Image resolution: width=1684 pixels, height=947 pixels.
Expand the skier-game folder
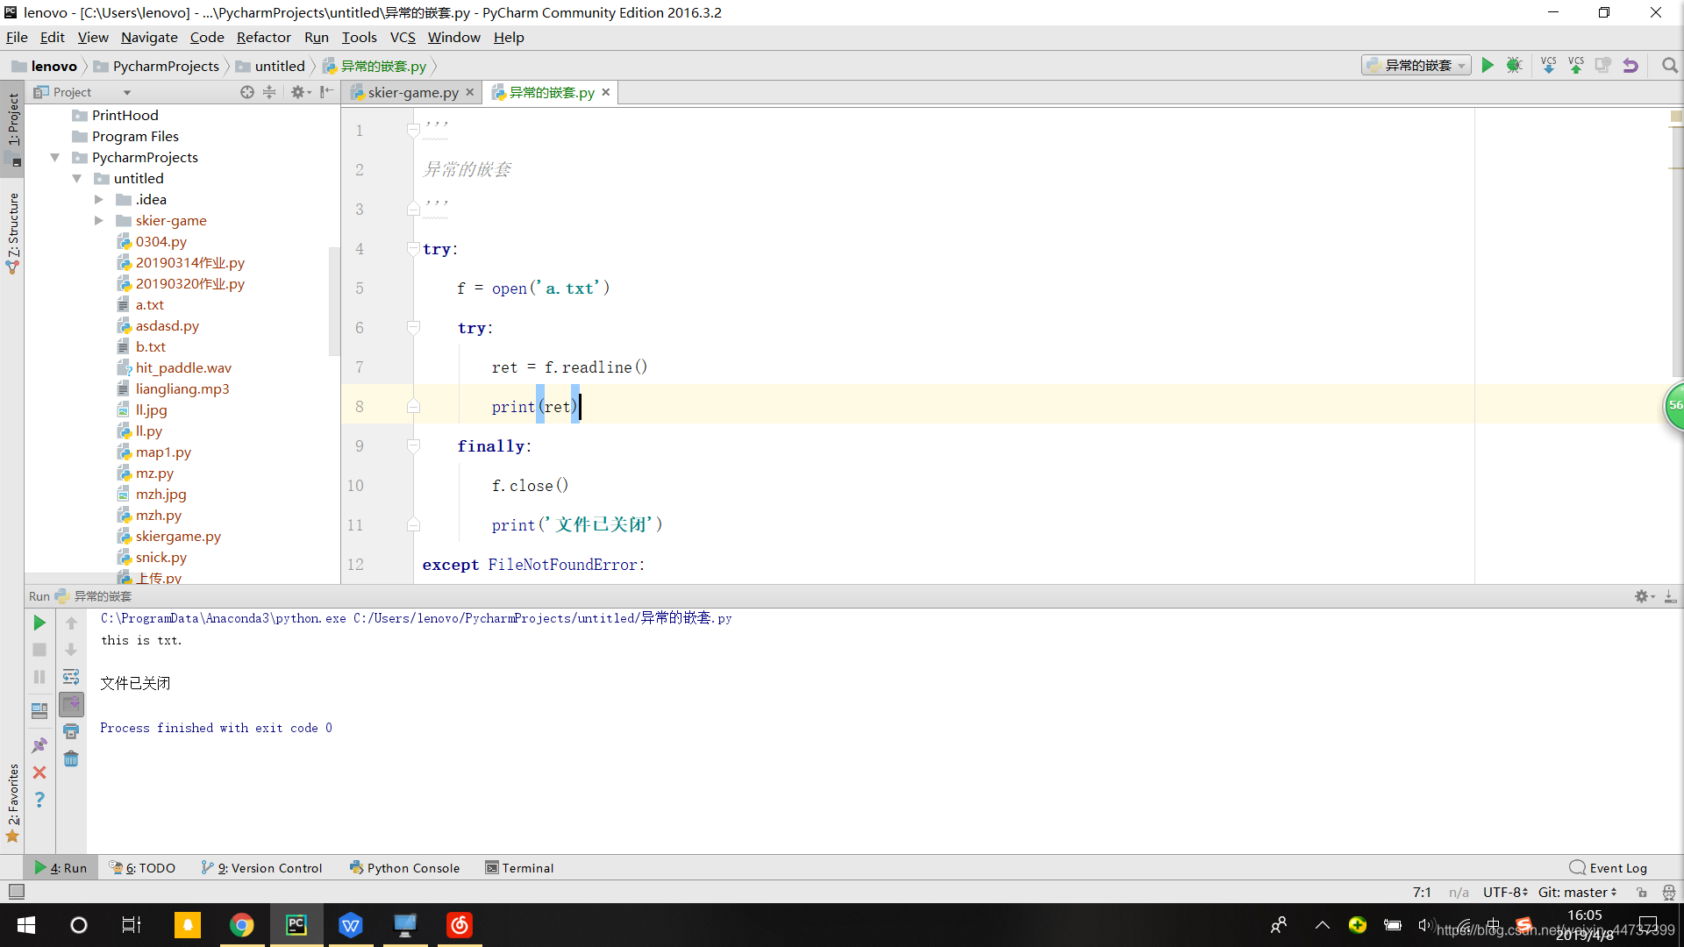tap(99, 221)
